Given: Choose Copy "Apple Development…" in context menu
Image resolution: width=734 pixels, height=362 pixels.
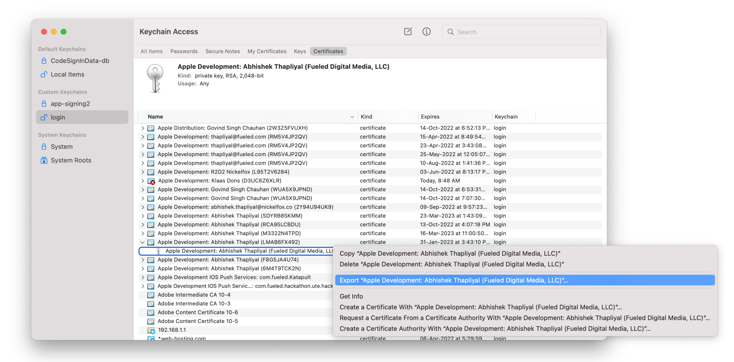Looking at the screenshot, I should [525, 254].
